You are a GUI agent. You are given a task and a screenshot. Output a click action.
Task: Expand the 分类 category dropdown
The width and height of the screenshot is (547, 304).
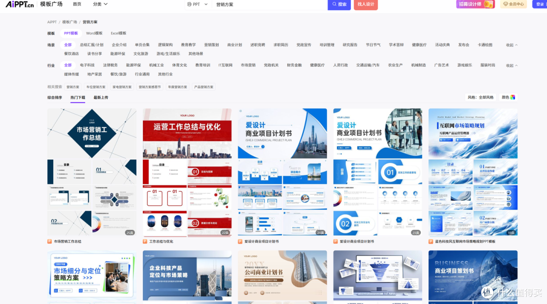(x=100, y=4)
